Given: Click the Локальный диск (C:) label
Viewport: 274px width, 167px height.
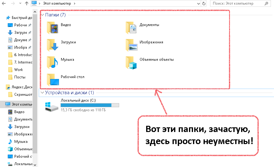Looking at the screenshot, I should [78, 100].
